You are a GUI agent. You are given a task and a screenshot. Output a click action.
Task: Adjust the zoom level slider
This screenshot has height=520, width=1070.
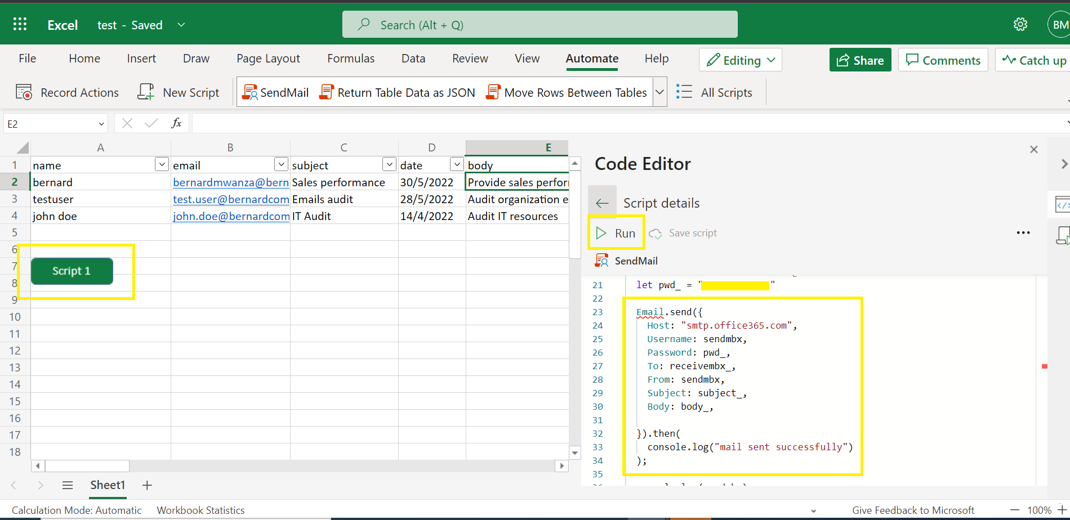click(1040, 510)
